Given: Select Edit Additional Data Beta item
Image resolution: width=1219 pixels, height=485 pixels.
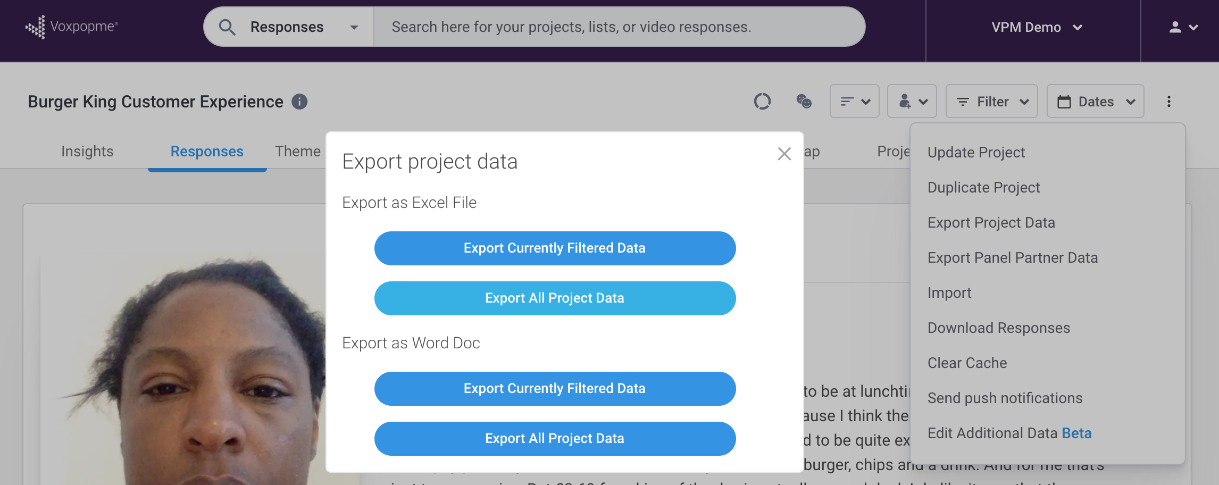Looking at the screenshot, I should point(1048,433).
